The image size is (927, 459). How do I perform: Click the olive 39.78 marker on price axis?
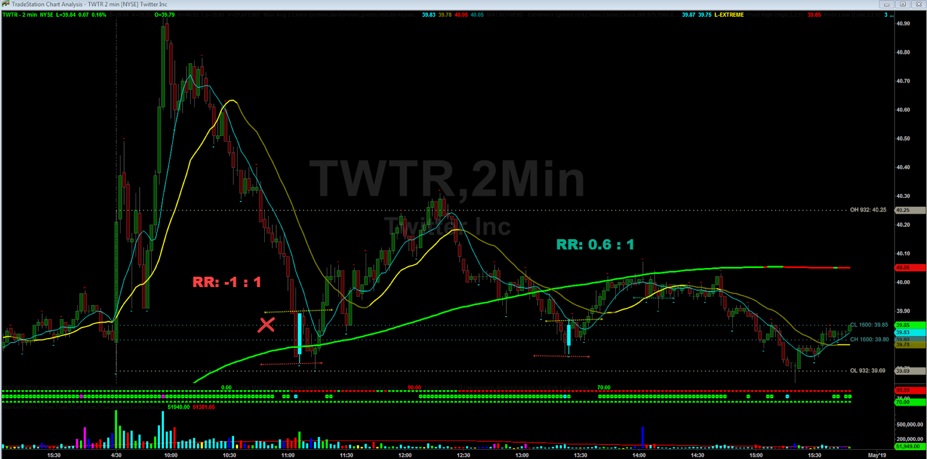tap(910, 345)
